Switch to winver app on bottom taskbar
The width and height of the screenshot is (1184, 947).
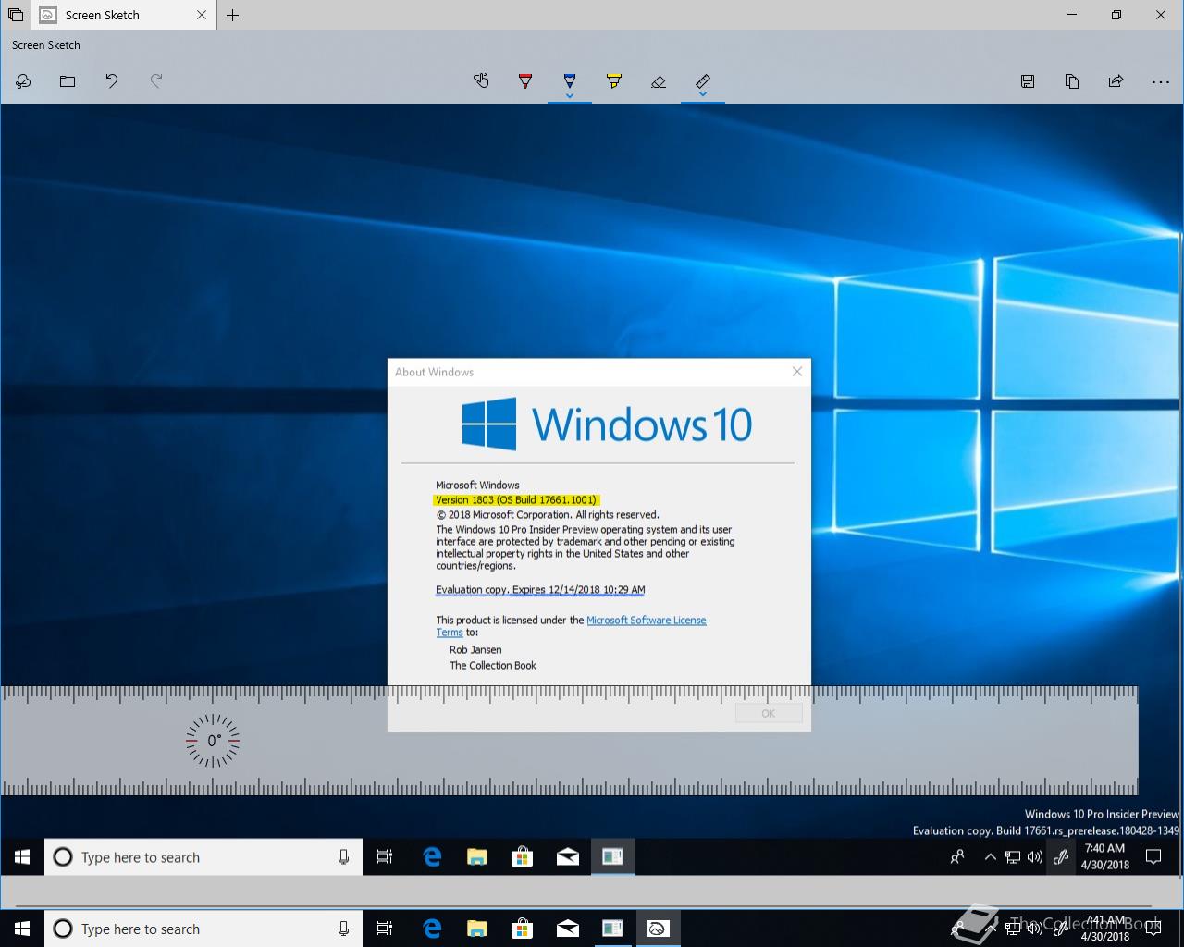pyautogui.click(x=612, y=928)
